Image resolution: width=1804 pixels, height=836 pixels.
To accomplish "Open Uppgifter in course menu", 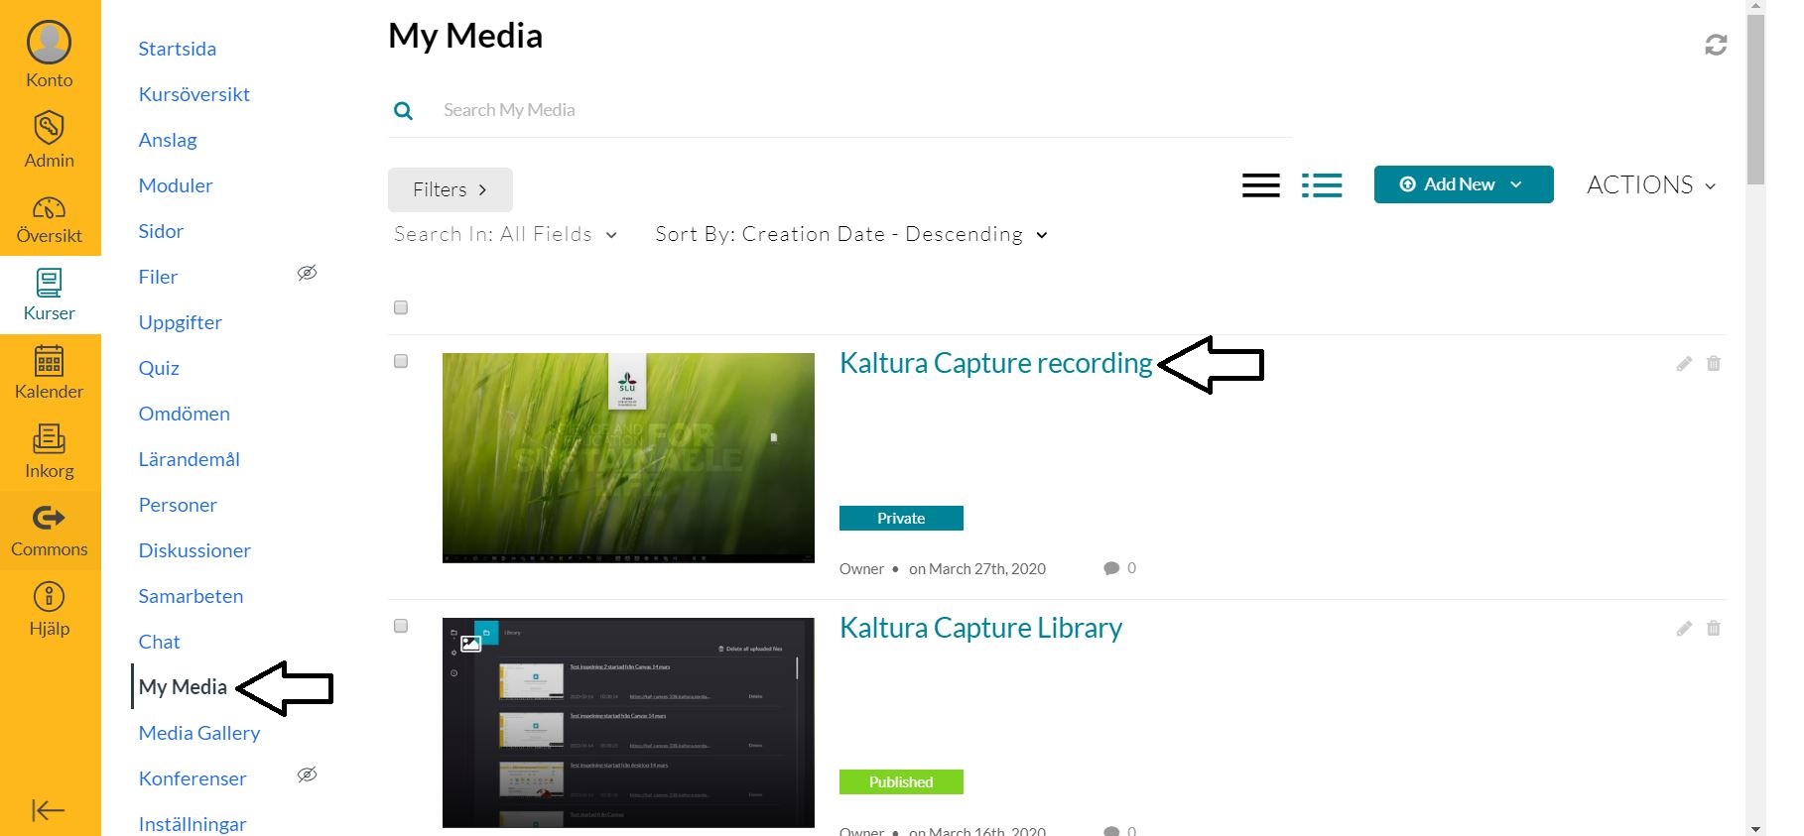I will pos(180,322).
